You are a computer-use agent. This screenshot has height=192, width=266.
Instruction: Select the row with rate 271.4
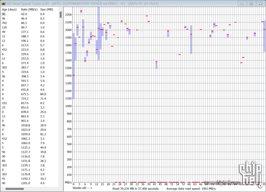[x=30, y=63]
